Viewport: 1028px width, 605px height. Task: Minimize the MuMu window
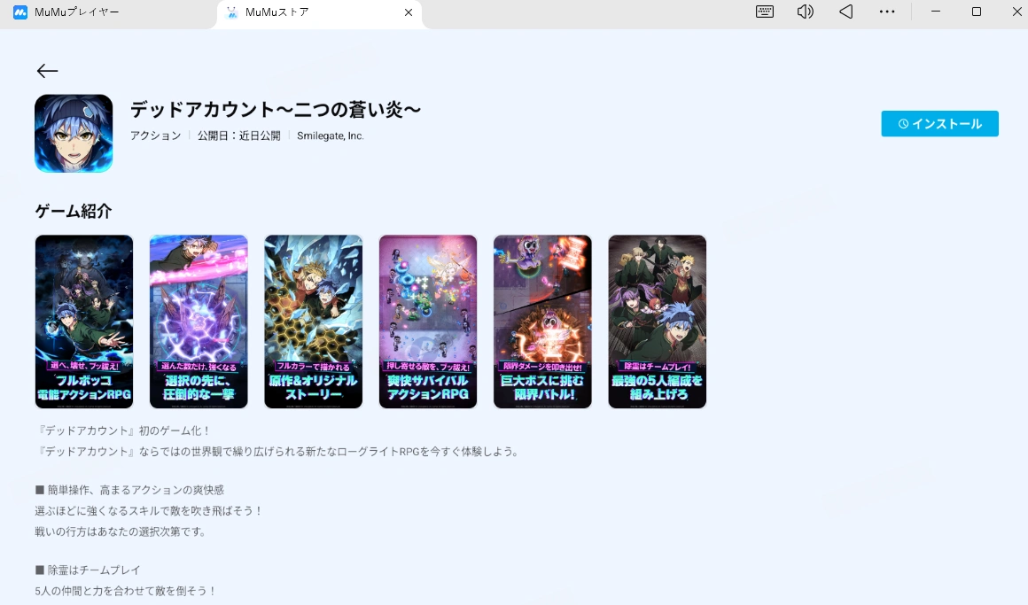[x=936, y=12]
